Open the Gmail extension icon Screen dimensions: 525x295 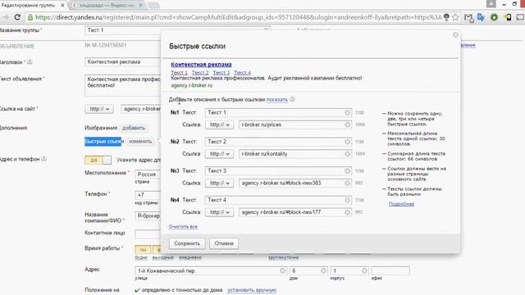coord(468,17)
